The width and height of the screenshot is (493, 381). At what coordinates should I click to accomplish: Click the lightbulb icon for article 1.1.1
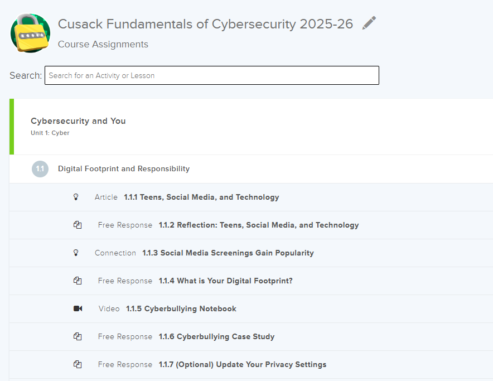coord(76,197)
